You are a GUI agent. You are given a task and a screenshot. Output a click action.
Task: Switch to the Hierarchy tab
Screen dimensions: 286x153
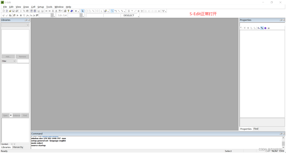click(x=18, y=147)
